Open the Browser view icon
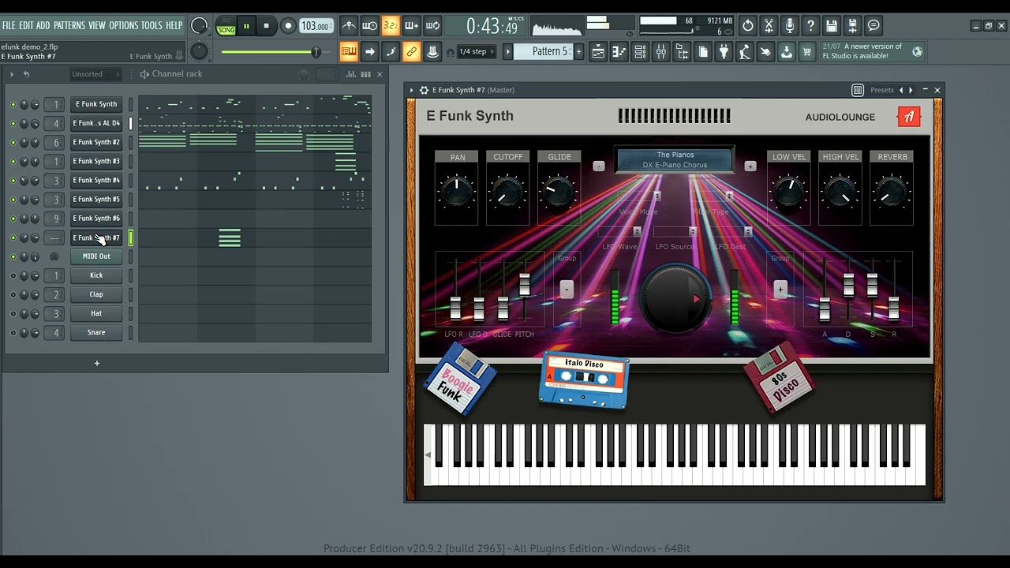Viewport: 1010px width, 568px height. (x=682, y=52)
